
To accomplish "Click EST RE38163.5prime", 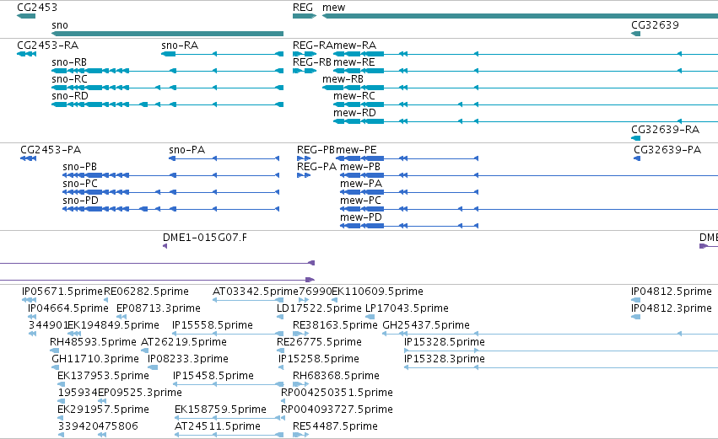I will (335, 325).
